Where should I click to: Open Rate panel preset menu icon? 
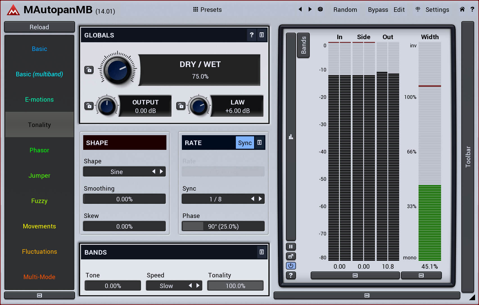pos(259,143)
